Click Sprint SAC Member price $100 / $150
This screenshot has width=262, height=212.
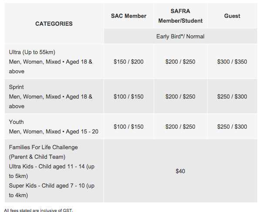click(129, 96)
